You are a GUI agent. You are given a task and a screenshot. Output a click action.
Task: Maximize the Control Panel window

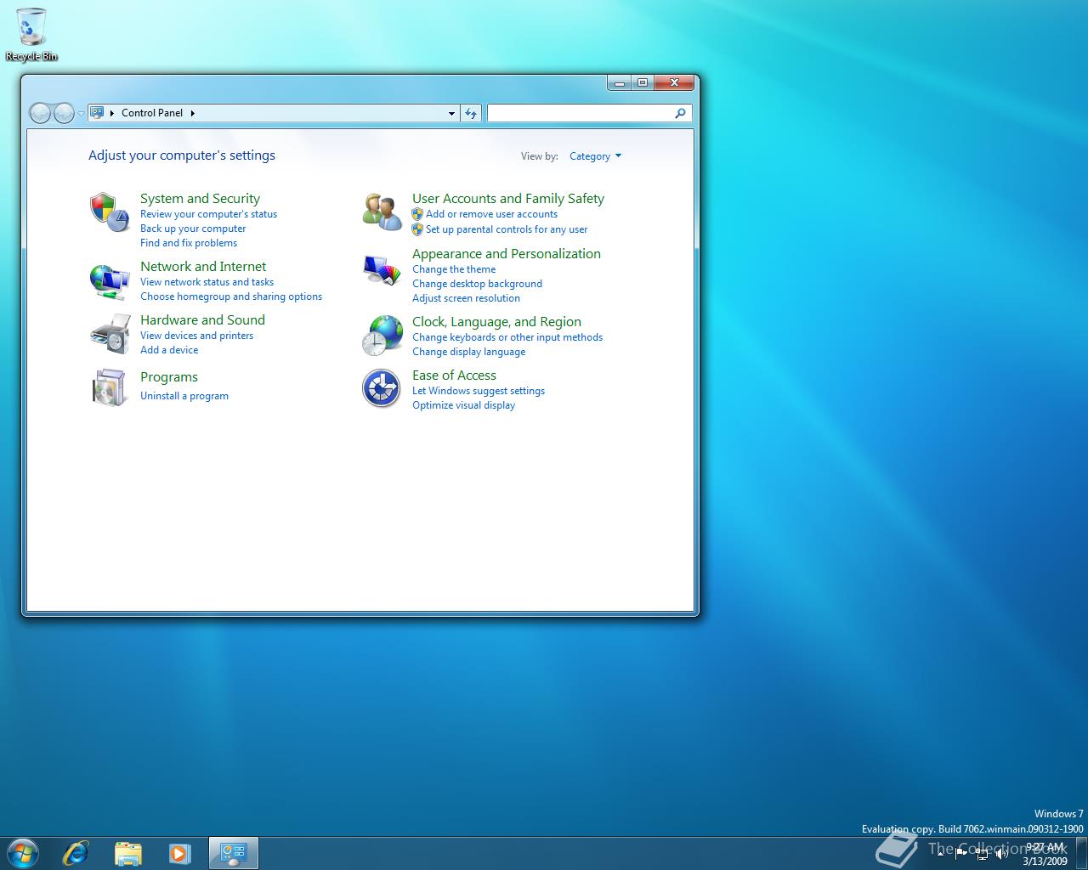coord(643,82)
